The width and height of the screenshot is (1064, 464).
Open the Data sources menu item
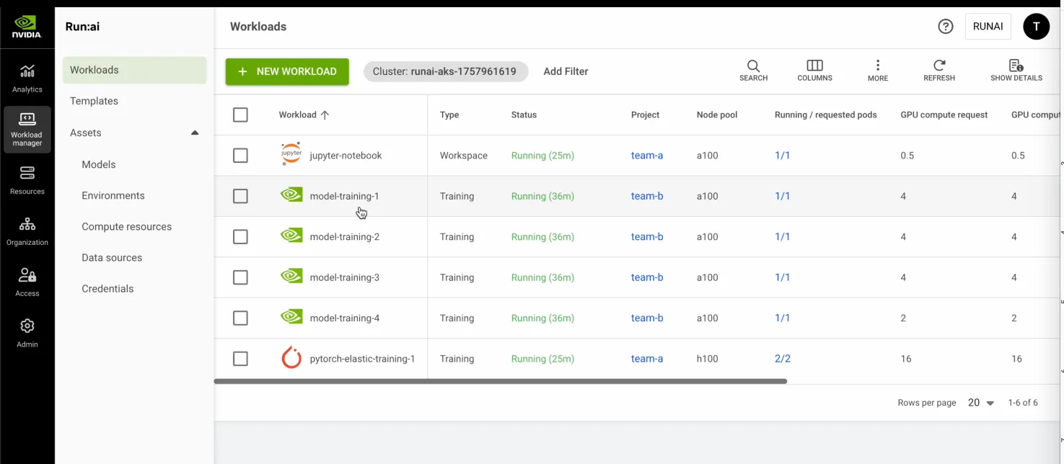(x=111, y=257)
